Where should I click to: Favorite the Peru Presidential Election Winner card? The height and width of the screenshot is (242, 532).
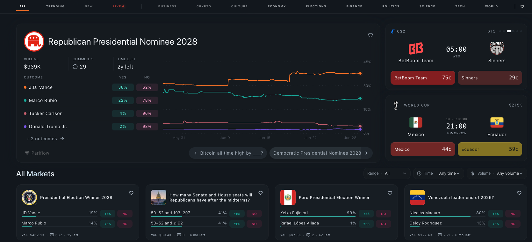tap(390, 193)
